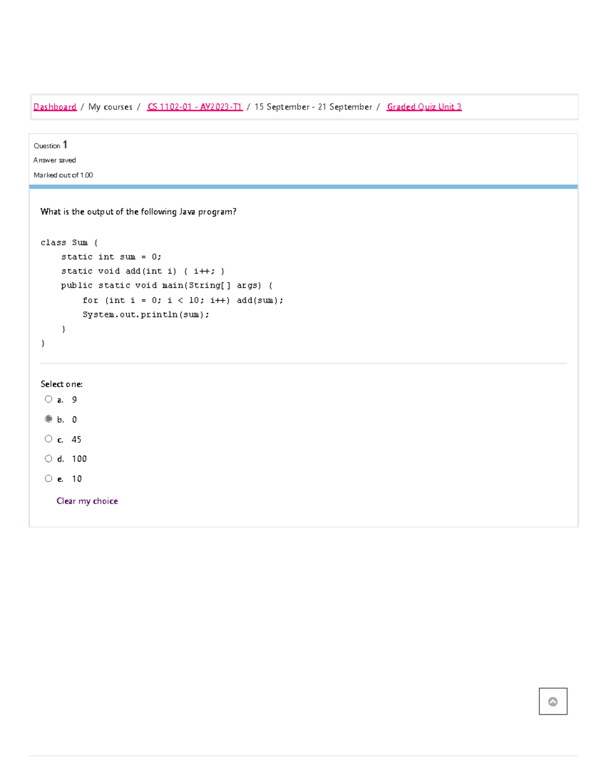Viewport: 606px width, 784px height.
Task: Select the radio button for option b
Action: 48,419
